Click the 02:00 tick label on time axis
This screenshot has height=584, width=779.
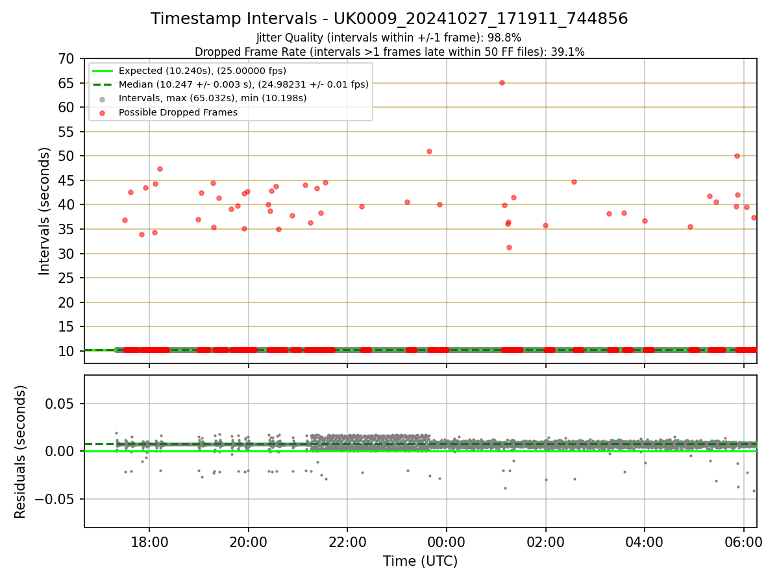click(545, 542)
